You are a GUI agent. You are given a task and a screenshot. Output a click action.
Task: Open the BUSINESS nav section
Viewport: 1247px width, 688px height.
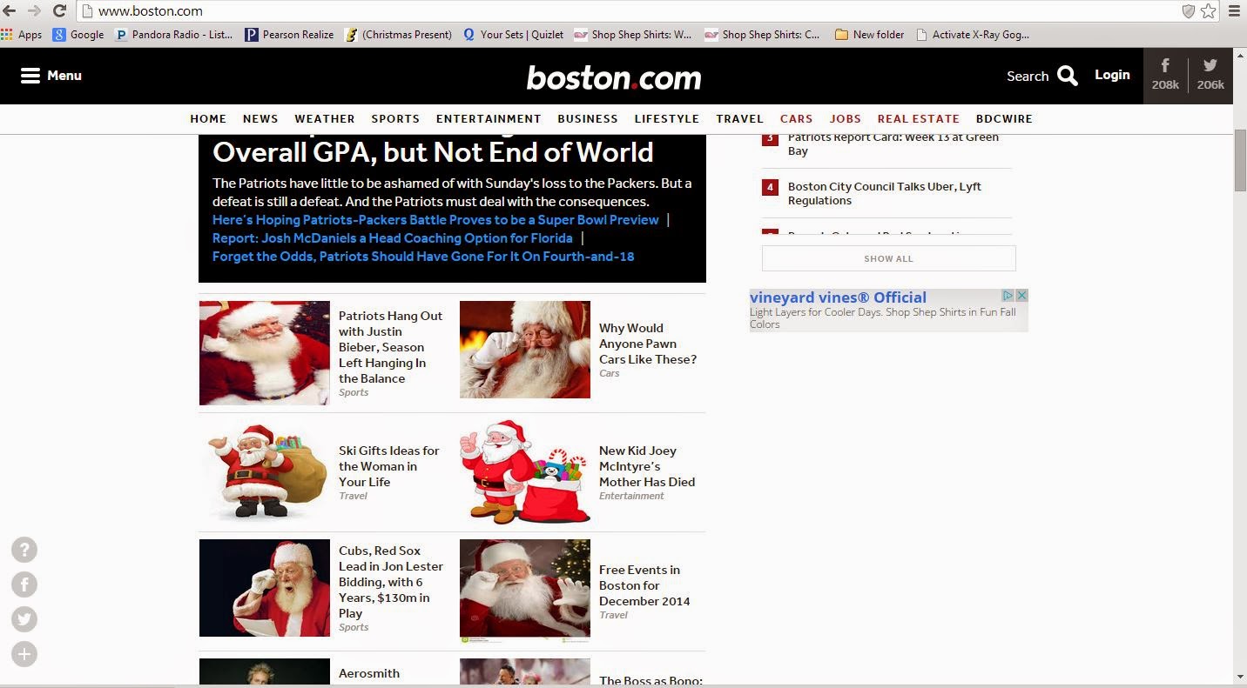pyautogui.click(x=588, y=119)
